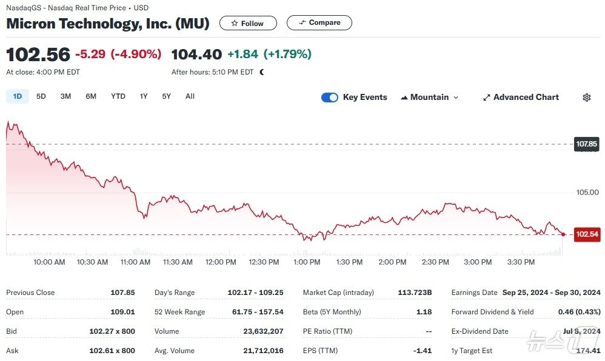The width and height of the screenshot is (605, 361).
Task: Click the star icon in Follow button
Action: coord(235,24)
